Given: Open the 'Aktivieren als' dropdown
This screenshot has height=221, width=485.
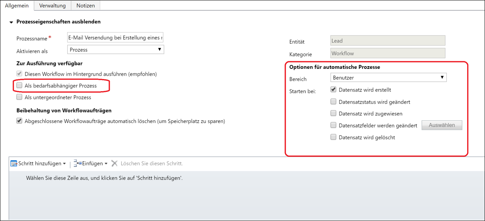Looking at the screenshot, I should pos(160,49).
